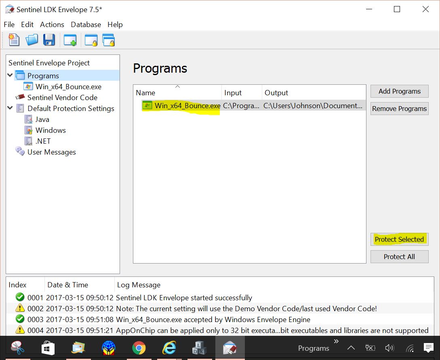Open the Database menu
The width and height of the screenshot is (440, 360).
[x=86, y=25]
